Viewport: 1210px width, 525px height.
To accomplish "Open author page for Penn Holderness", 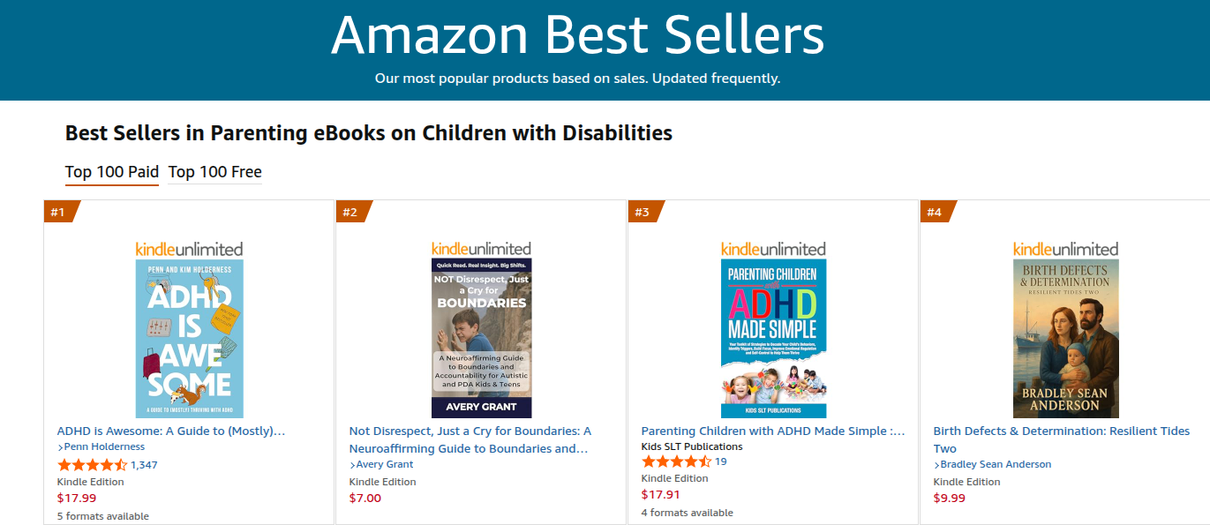I will [x=104, y=447].
